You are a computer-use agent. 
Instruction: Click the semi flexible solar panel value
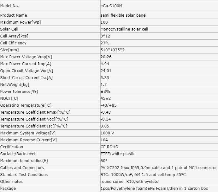pos(123,15)
